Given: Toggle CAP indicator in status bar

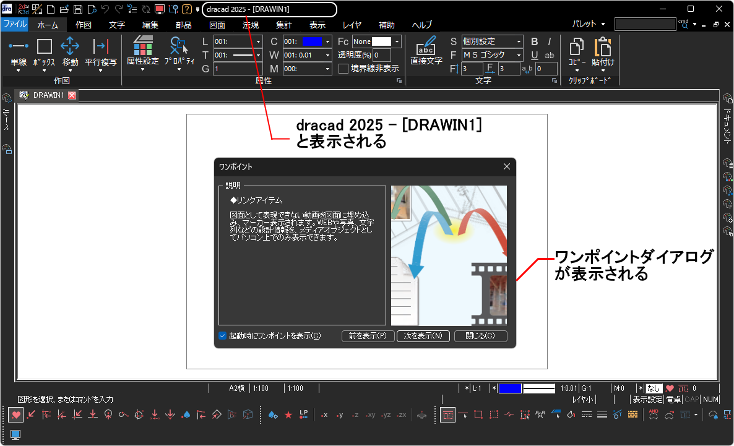Looking at the screenshot, I should [691, 399].
